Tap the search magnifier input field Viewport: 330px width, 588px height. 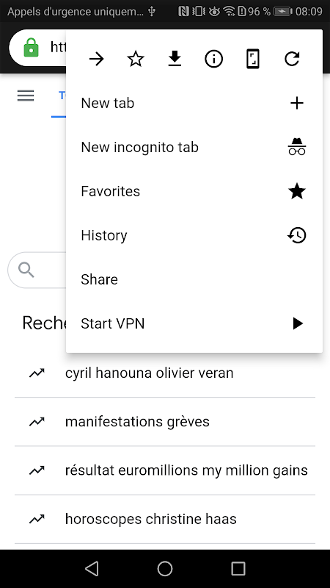(37, 270)
